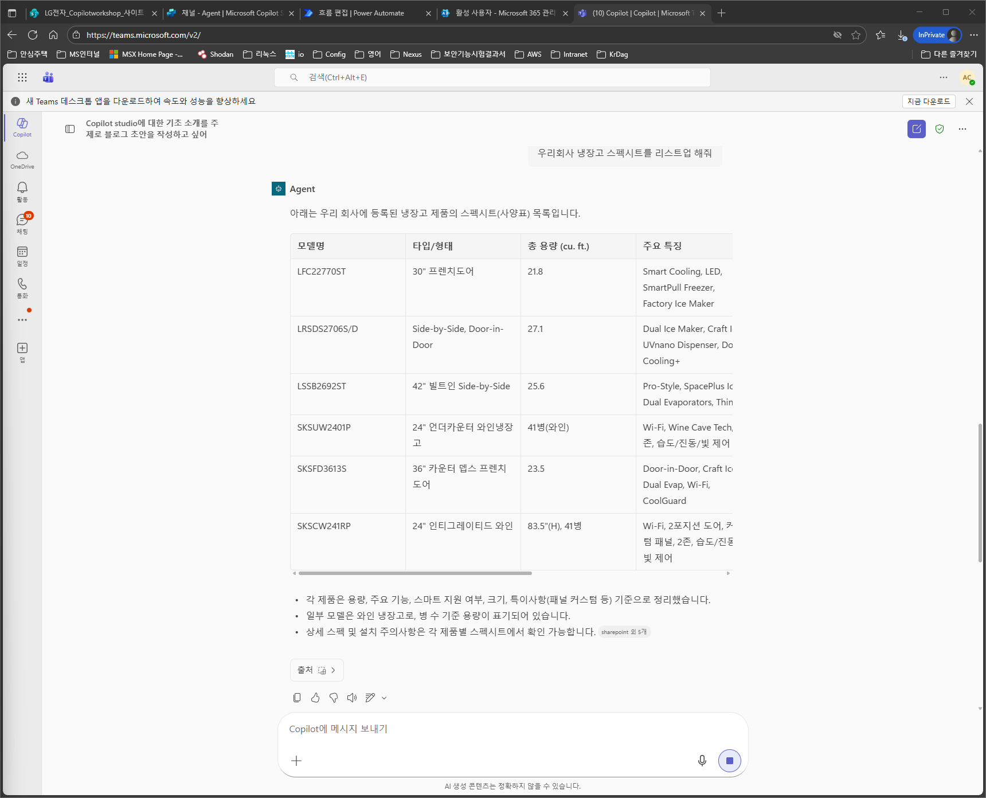
Task: Click the green shield protection icon
Action: coord(940,129)
